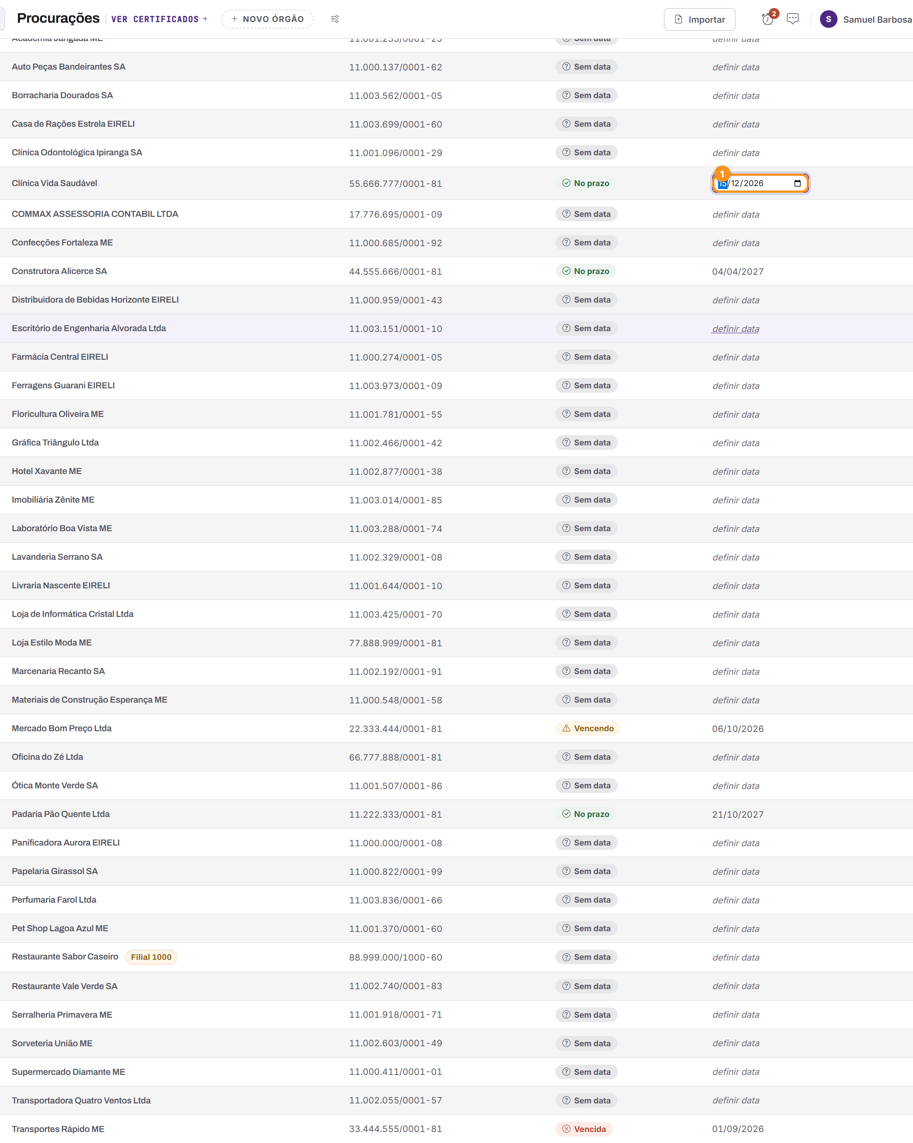Image resolution: width=913 pixels, height=1143 pixels.
Task: Click the Filial 1000 badge
Action: [151, 957]
